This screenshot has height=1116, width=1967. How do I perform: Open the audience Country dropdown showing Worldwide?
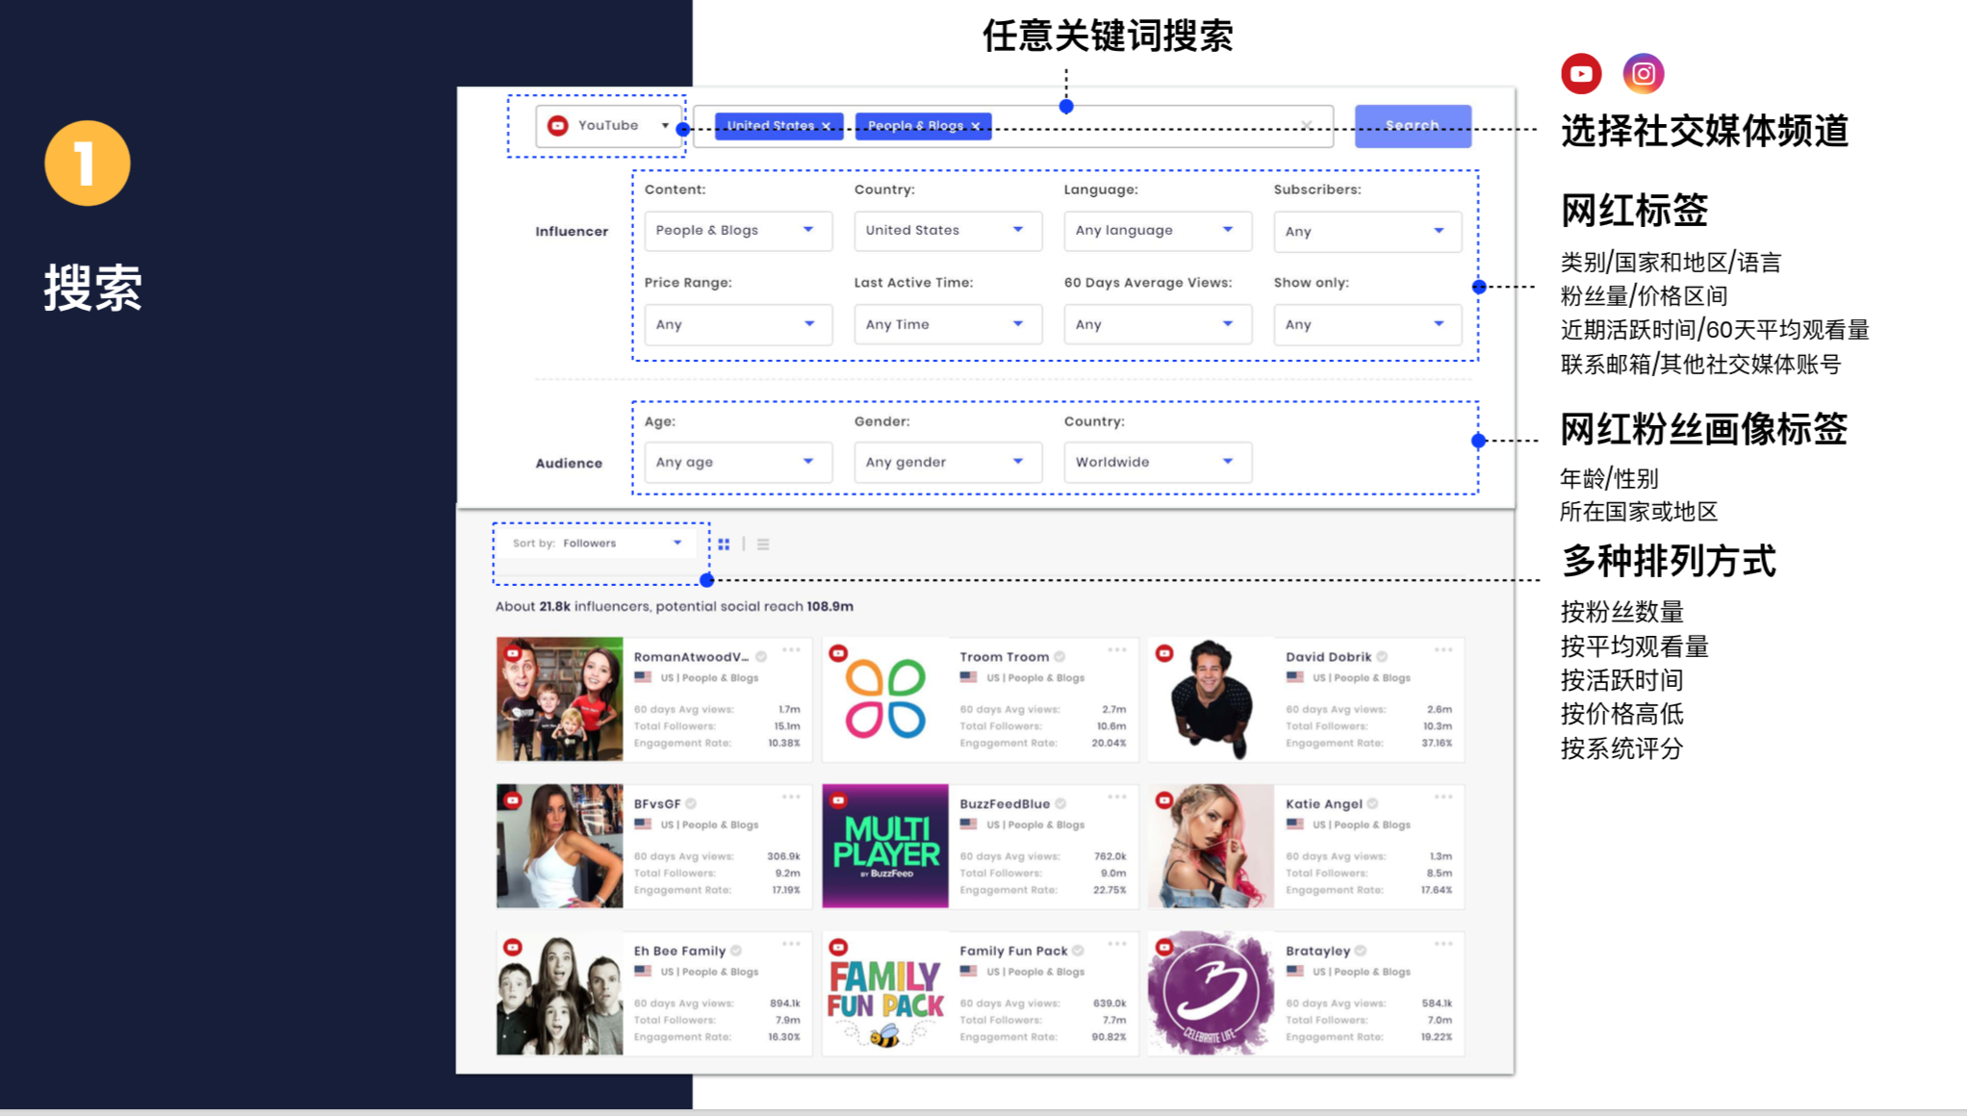coord(1157,462)
